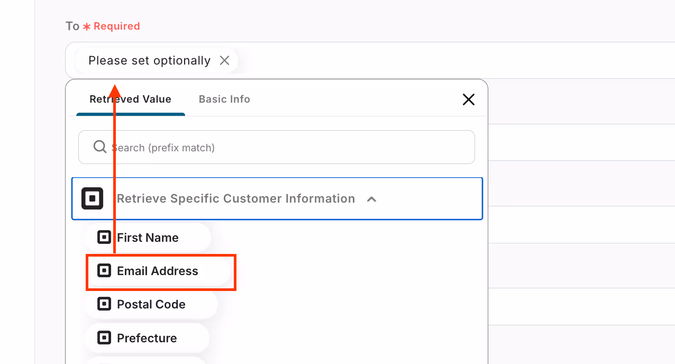675x364 pixels.
Task: Click the To field label
Action: [72, 26]
